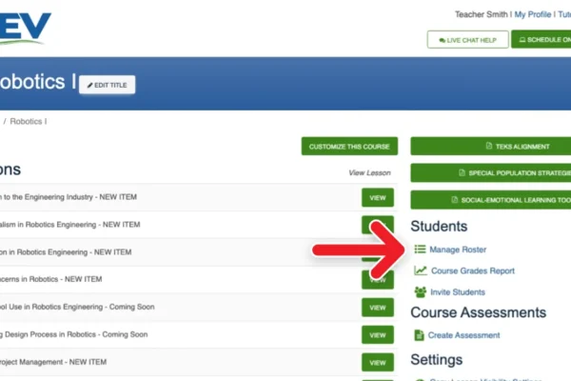Click the Edit Title button
The height and width of the screenshot is (381, 571).
107,85
